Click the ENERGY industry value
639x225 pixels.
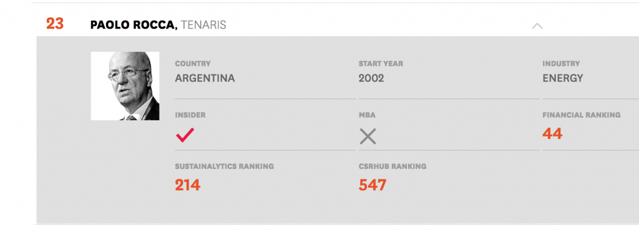click(563, 78)
